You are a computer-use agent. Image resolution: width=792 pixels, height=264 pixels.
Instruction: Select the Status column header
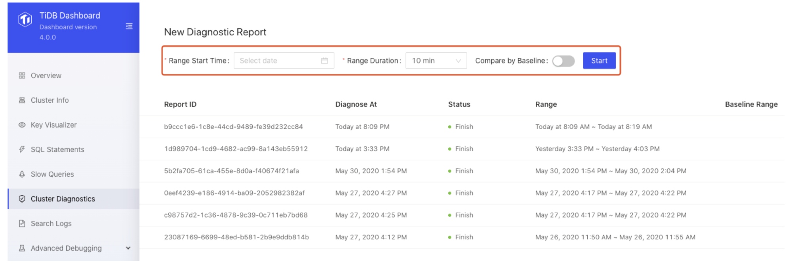click(459, 104)
